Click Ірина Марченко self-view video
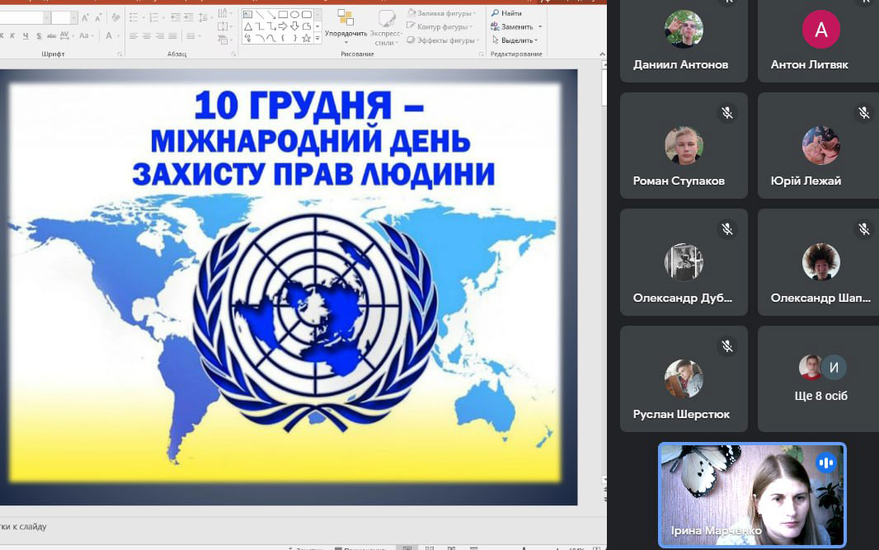The image size is (879, 550). coord(752,495)
